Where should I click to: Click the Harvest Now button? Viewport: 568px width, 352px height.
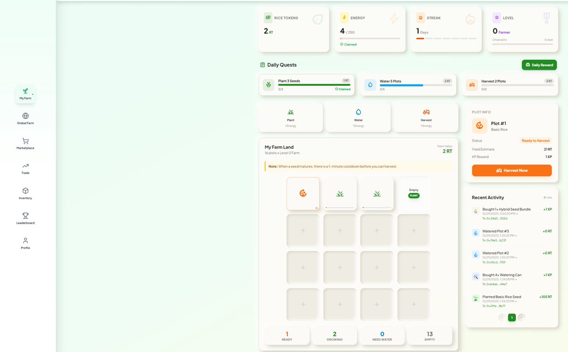point(512,170)
